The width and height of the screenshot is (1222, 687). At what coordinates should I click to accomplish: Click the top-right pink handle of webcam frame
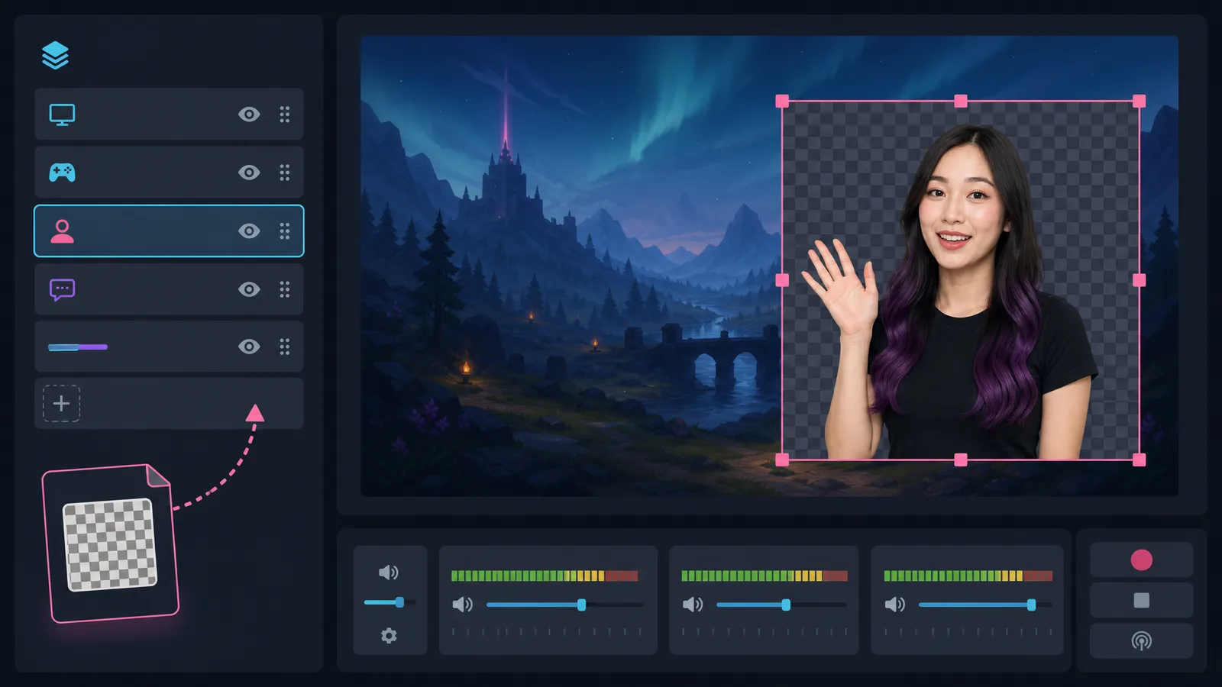(x=1139, y=101)
